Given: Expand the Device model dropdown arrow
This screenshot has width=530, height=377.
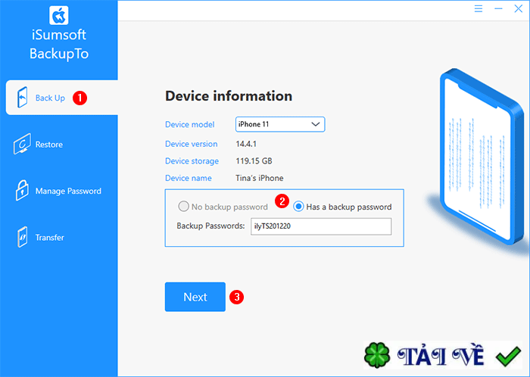Looking at the screenshot, I should pos(316,124).
